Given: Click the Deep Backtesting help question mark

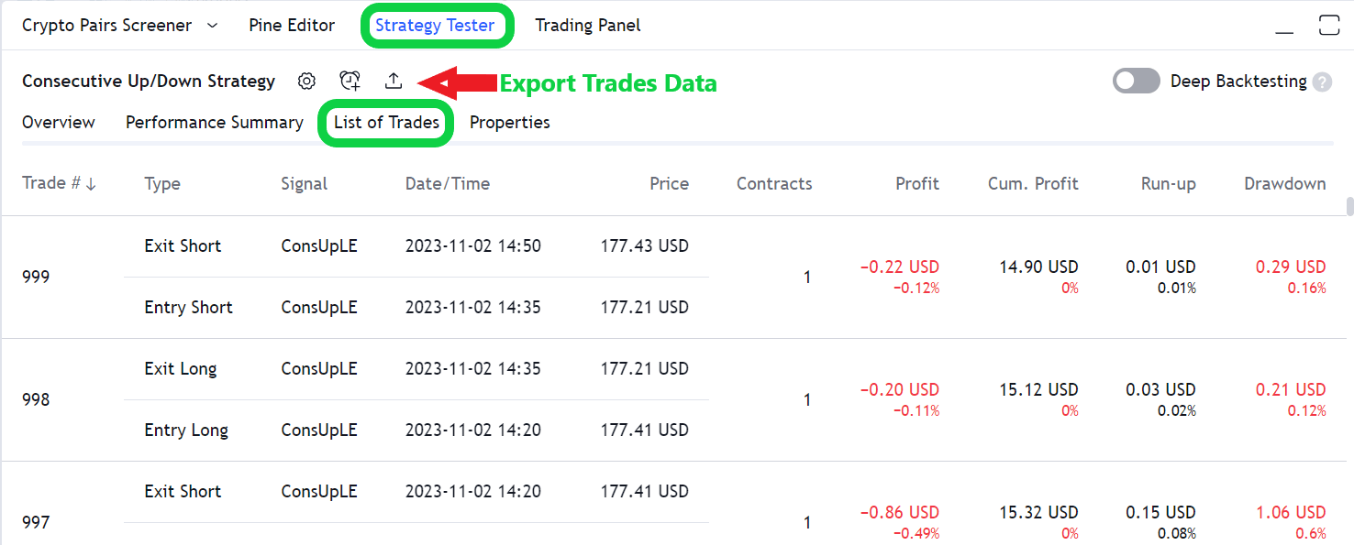Looking at the screenshot, I should (x=1322, y=82).
